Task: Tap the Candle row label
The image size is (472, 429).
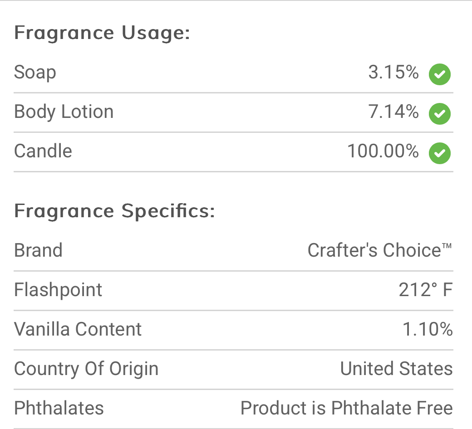Action: 43,151
